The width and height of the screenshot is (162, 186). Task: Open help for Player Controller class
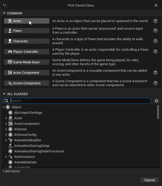(x=155, y=51)
